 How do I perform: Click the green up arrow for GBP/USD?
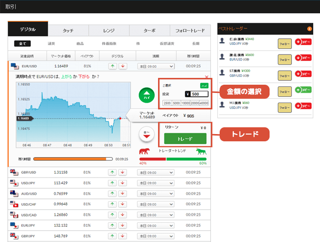112,172
